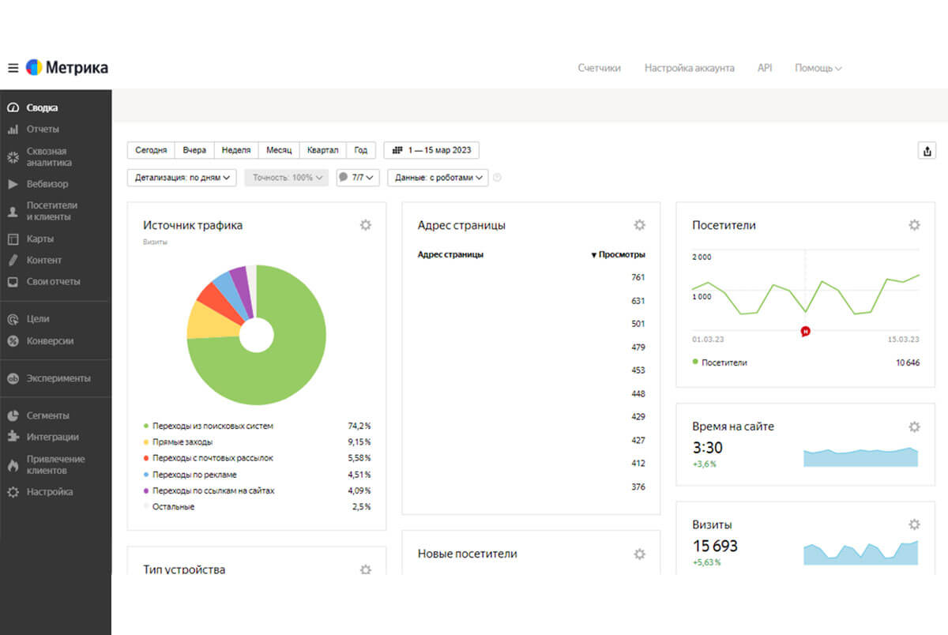
Task: Open settings gear of Адрес страницы widget
Action: point(639,225)
